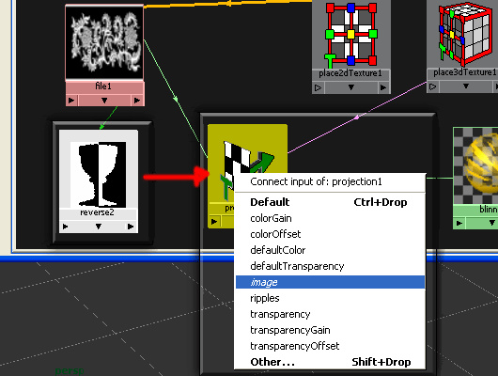Image resolution: width=498 pixels, height=376 pixels.
Task: Expand blinn node down arrow
Action: pos(491,223)
